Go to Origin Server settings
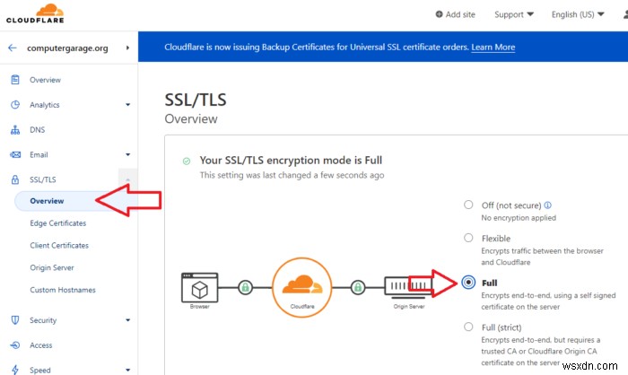The width and height of the screenshot is (628, 375). tap(53, 267)
